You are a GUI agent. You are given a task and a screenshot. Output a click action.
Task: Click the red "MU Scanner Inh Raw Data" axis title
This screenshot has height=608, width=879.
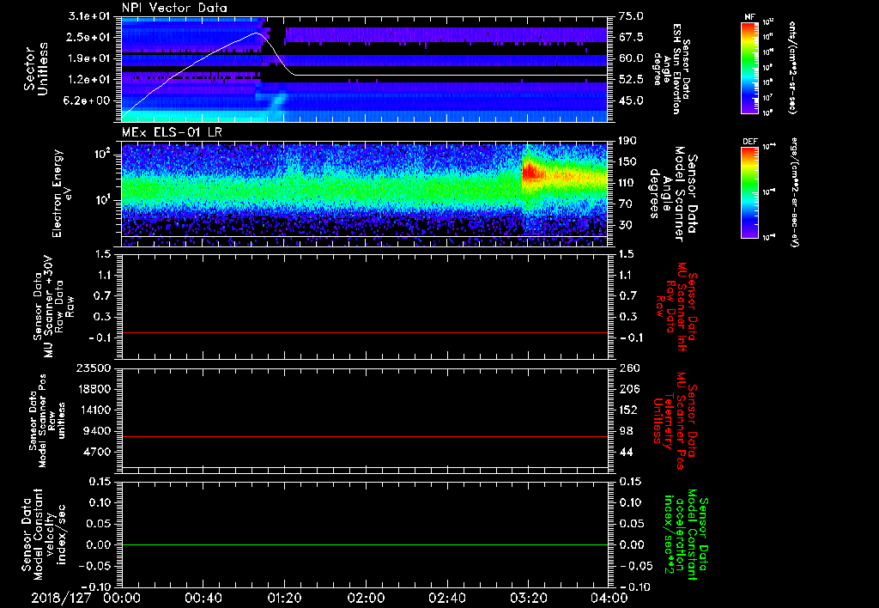click(675, 307)
